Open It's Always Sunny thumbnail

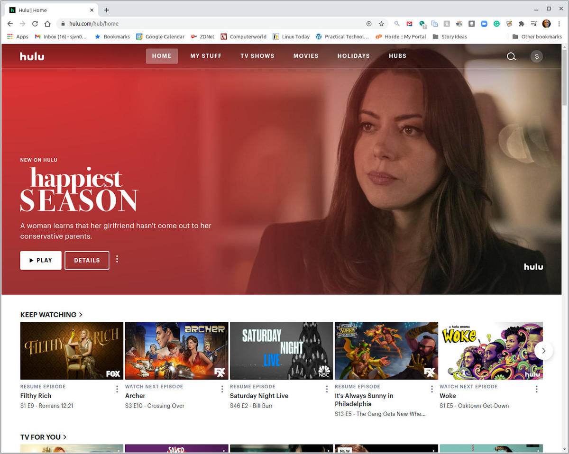tap(386, 351)
